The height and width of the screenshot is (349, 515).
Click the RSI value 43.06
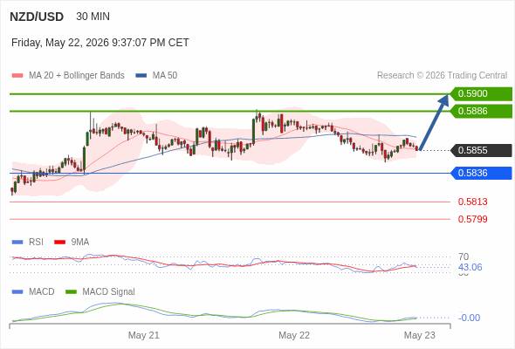(470, 267)
